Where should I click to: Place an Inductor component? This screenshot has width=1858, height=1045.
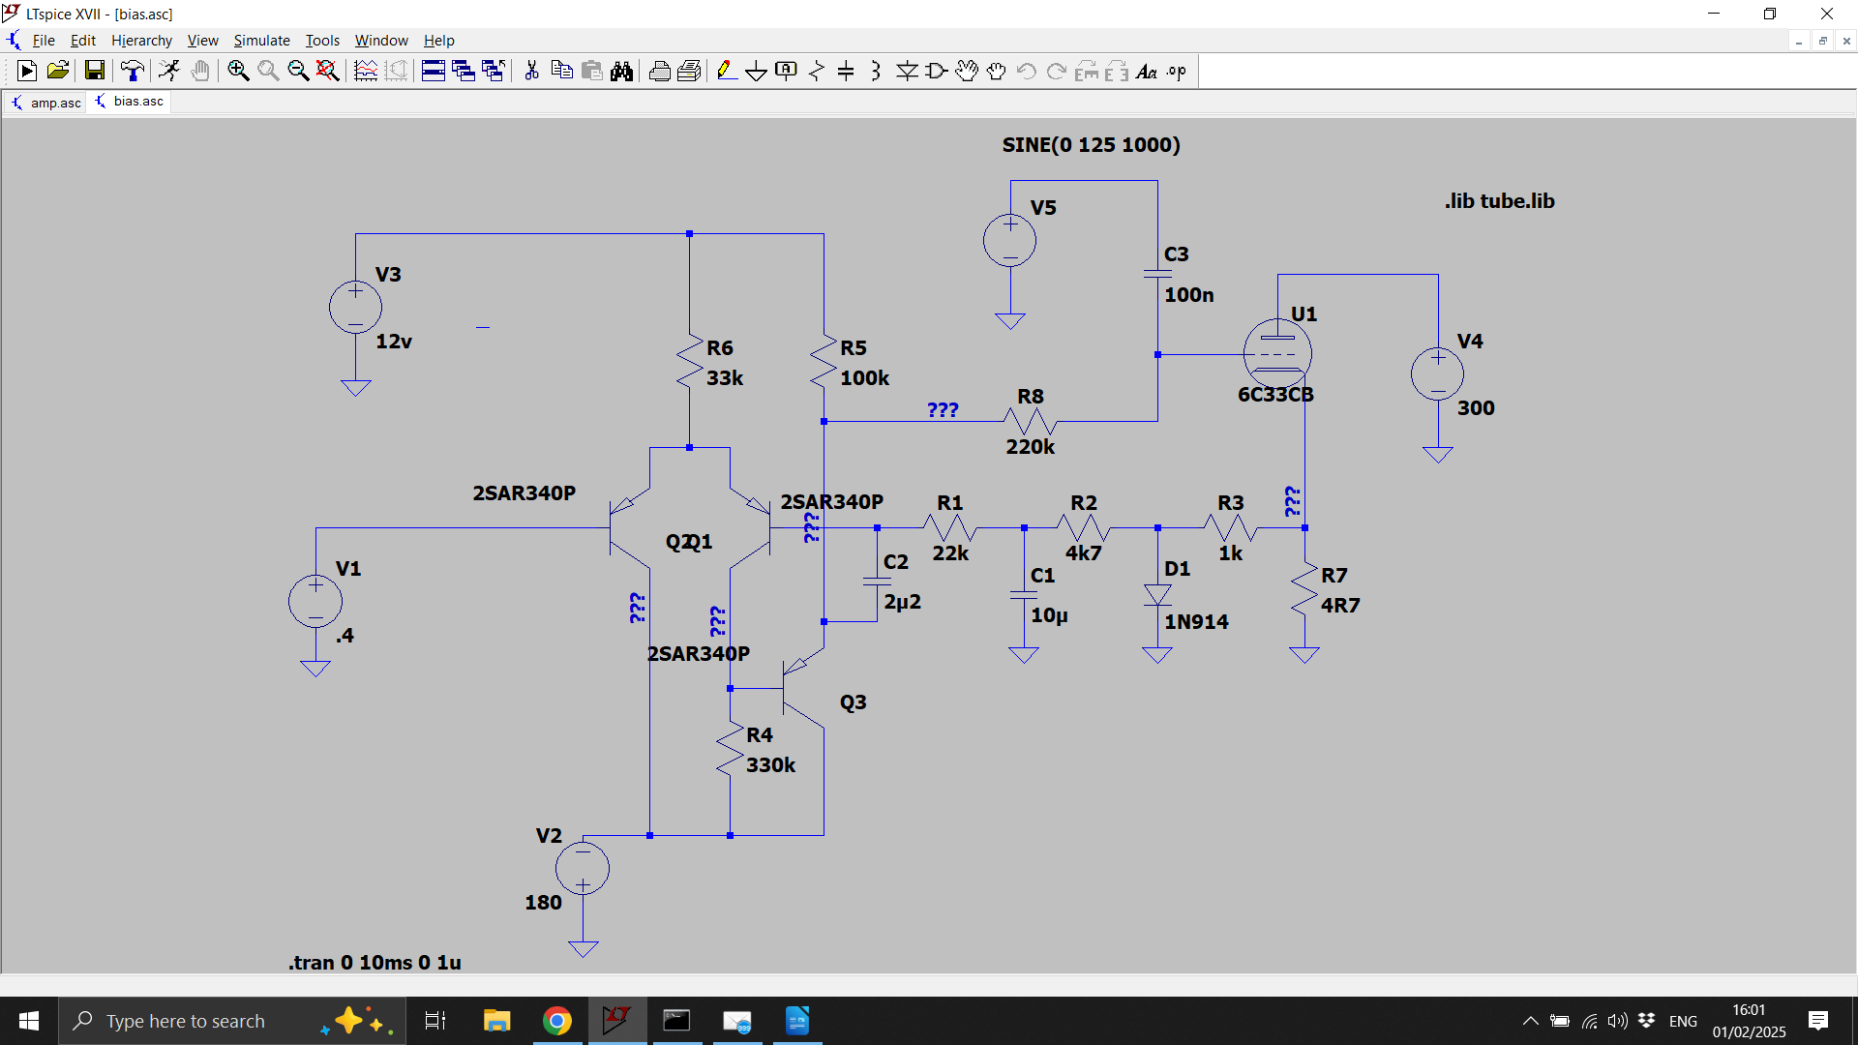point(877,71)
